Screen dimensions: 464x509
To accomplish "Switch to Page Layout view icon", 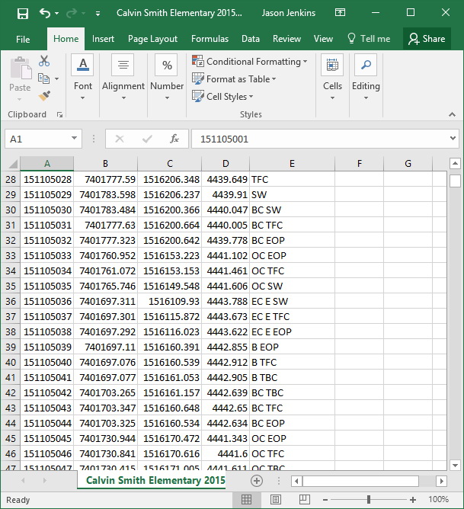I will tap(276, 500).
